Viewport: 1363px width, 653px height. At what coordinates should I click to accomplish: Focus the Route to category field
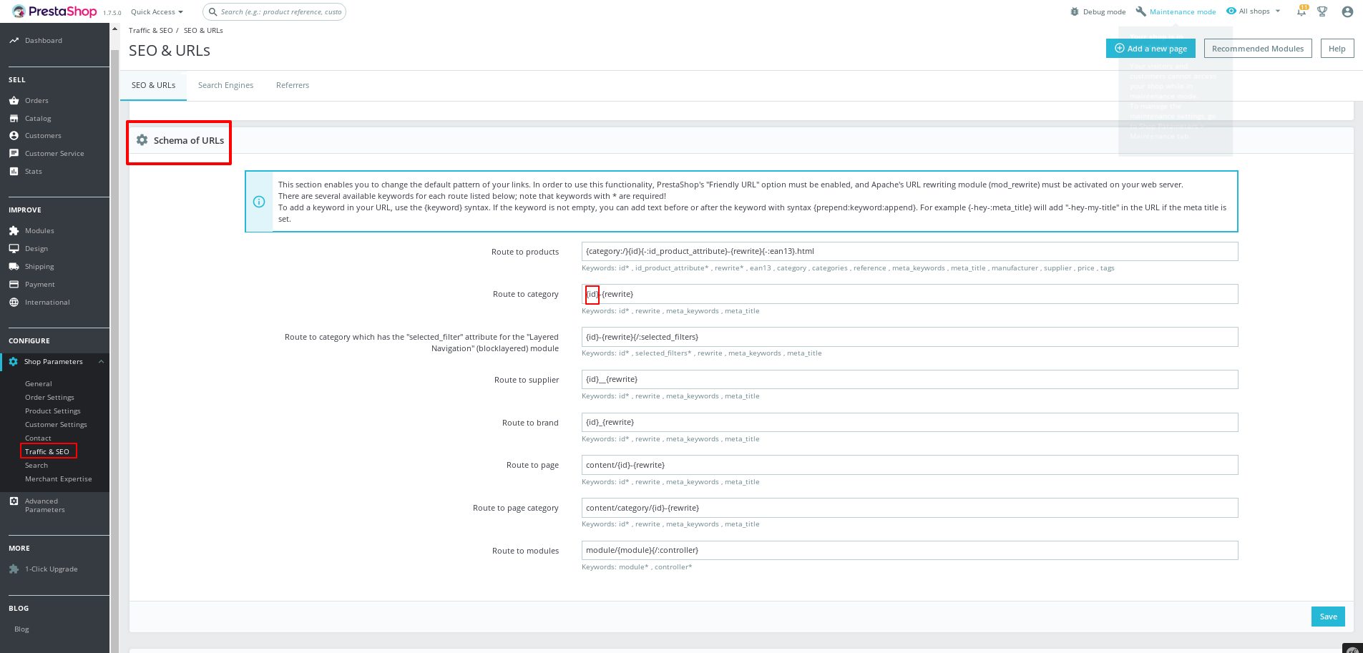click(909, 294)
